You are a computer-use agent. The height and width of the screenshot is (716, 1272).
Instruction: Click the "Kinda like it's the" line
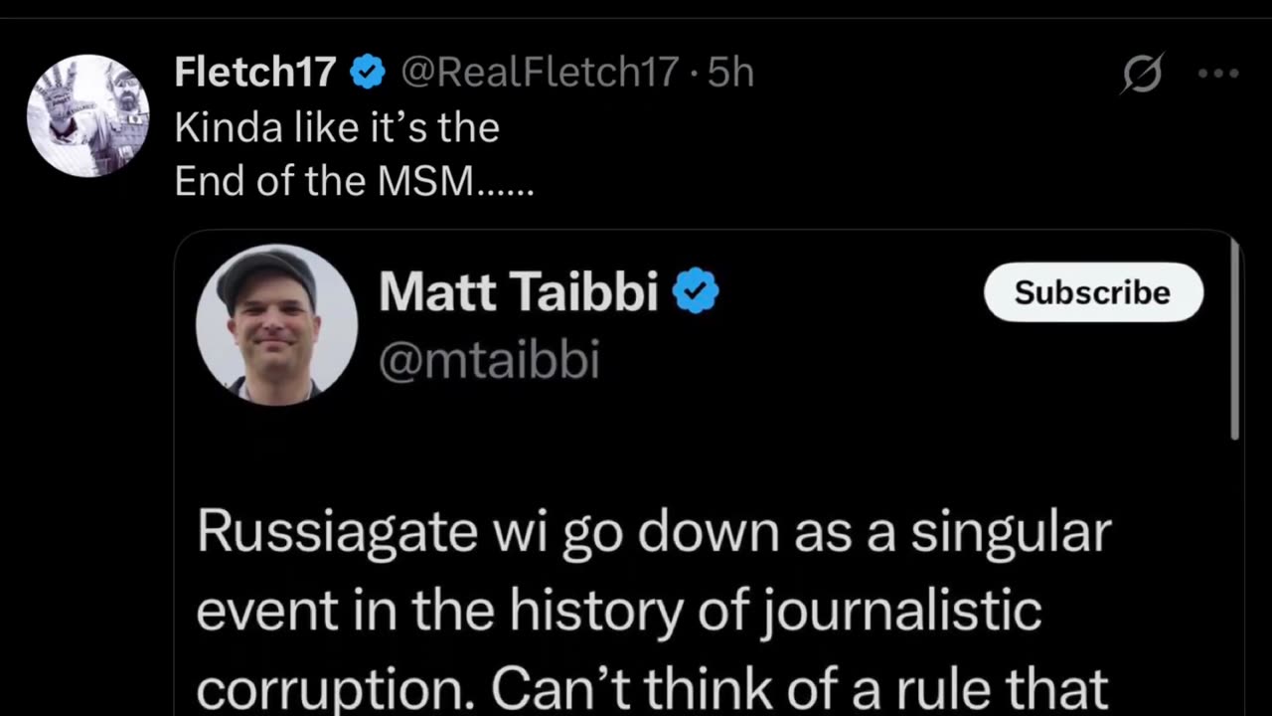[x=336, y=127]
